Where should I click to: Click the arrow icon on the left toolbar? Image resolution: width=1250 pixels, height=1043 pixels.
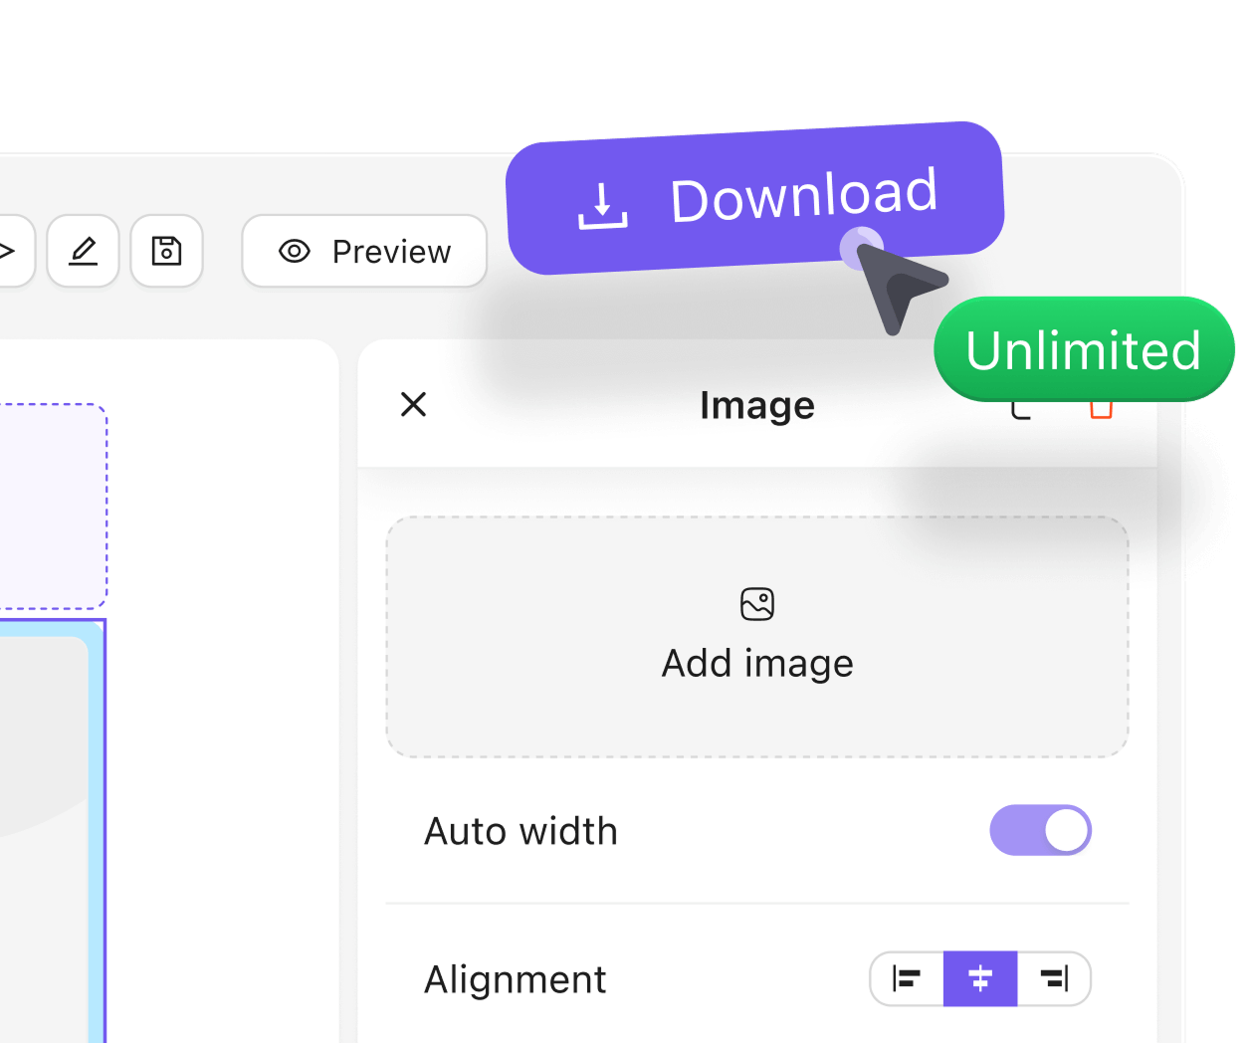tap(10, 252)
